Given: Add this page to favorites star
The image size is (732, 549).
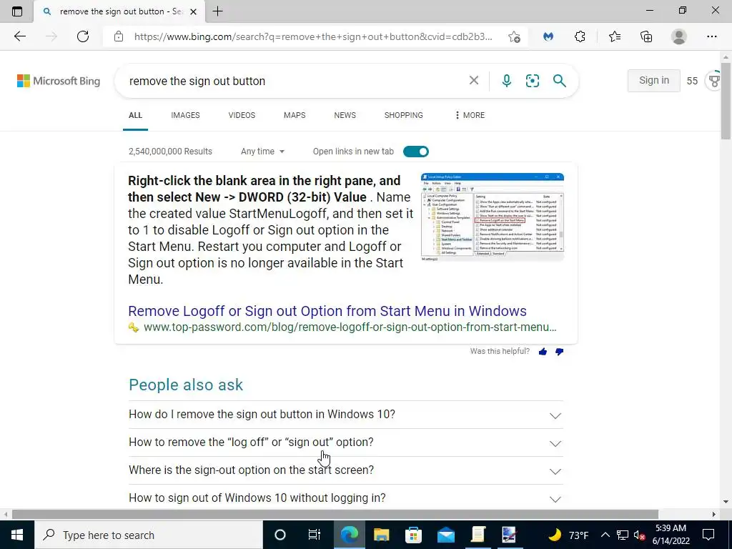Looking at the screenshot, I should [514, 37].
